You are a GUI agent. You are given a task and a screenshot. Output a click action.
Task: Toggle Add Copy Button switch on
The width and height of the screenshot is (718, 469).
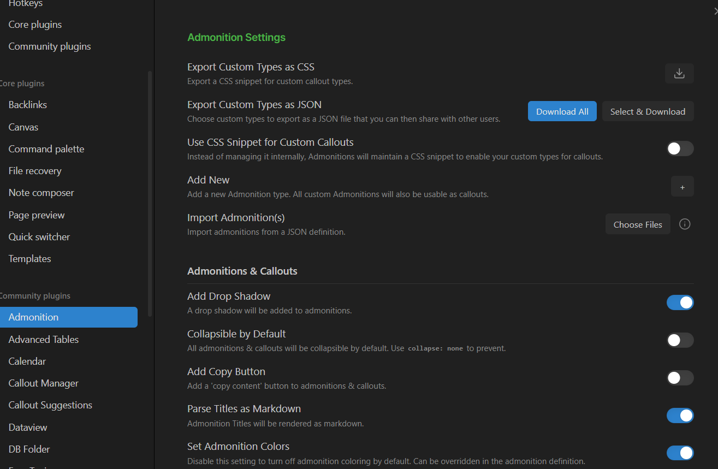(x=680, y=378)
